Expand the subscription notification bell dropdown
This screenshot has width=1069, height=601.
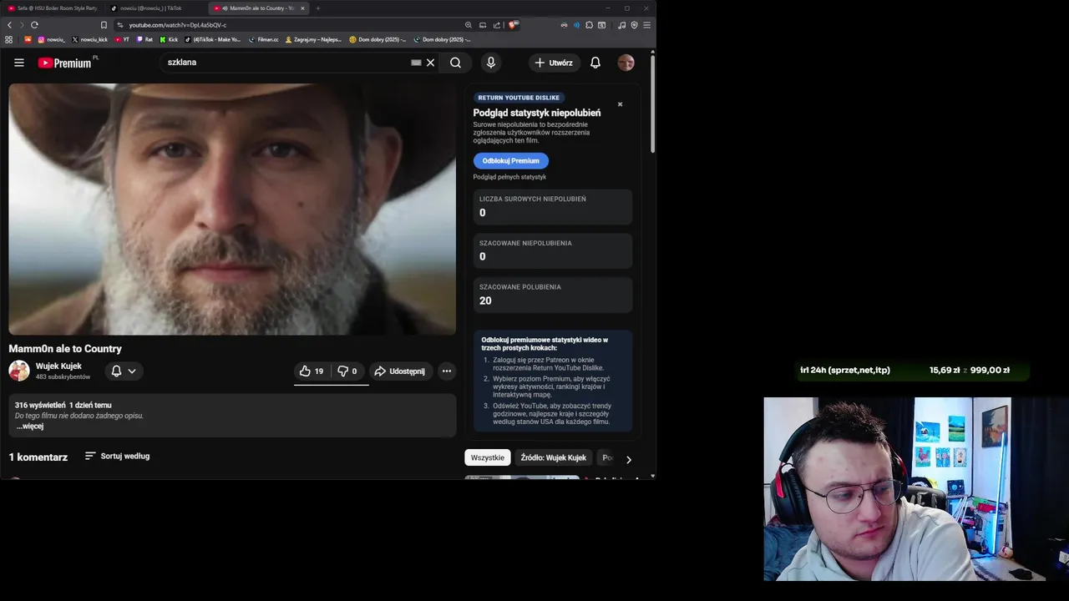pos(124,371)
